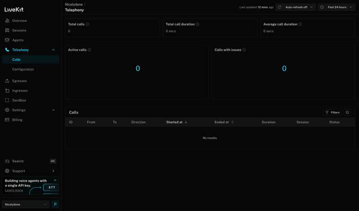This screenshot has width=359, height=211.
Task: Expand the Support submenu arrow
Action: click(x=53, y=171)
